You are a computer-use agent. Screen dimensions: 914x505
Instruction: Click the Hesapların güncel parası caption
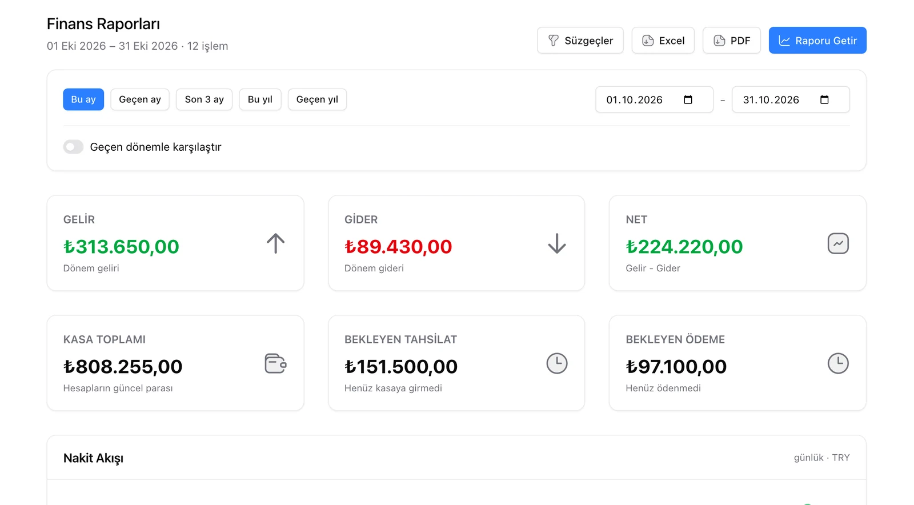118,388
